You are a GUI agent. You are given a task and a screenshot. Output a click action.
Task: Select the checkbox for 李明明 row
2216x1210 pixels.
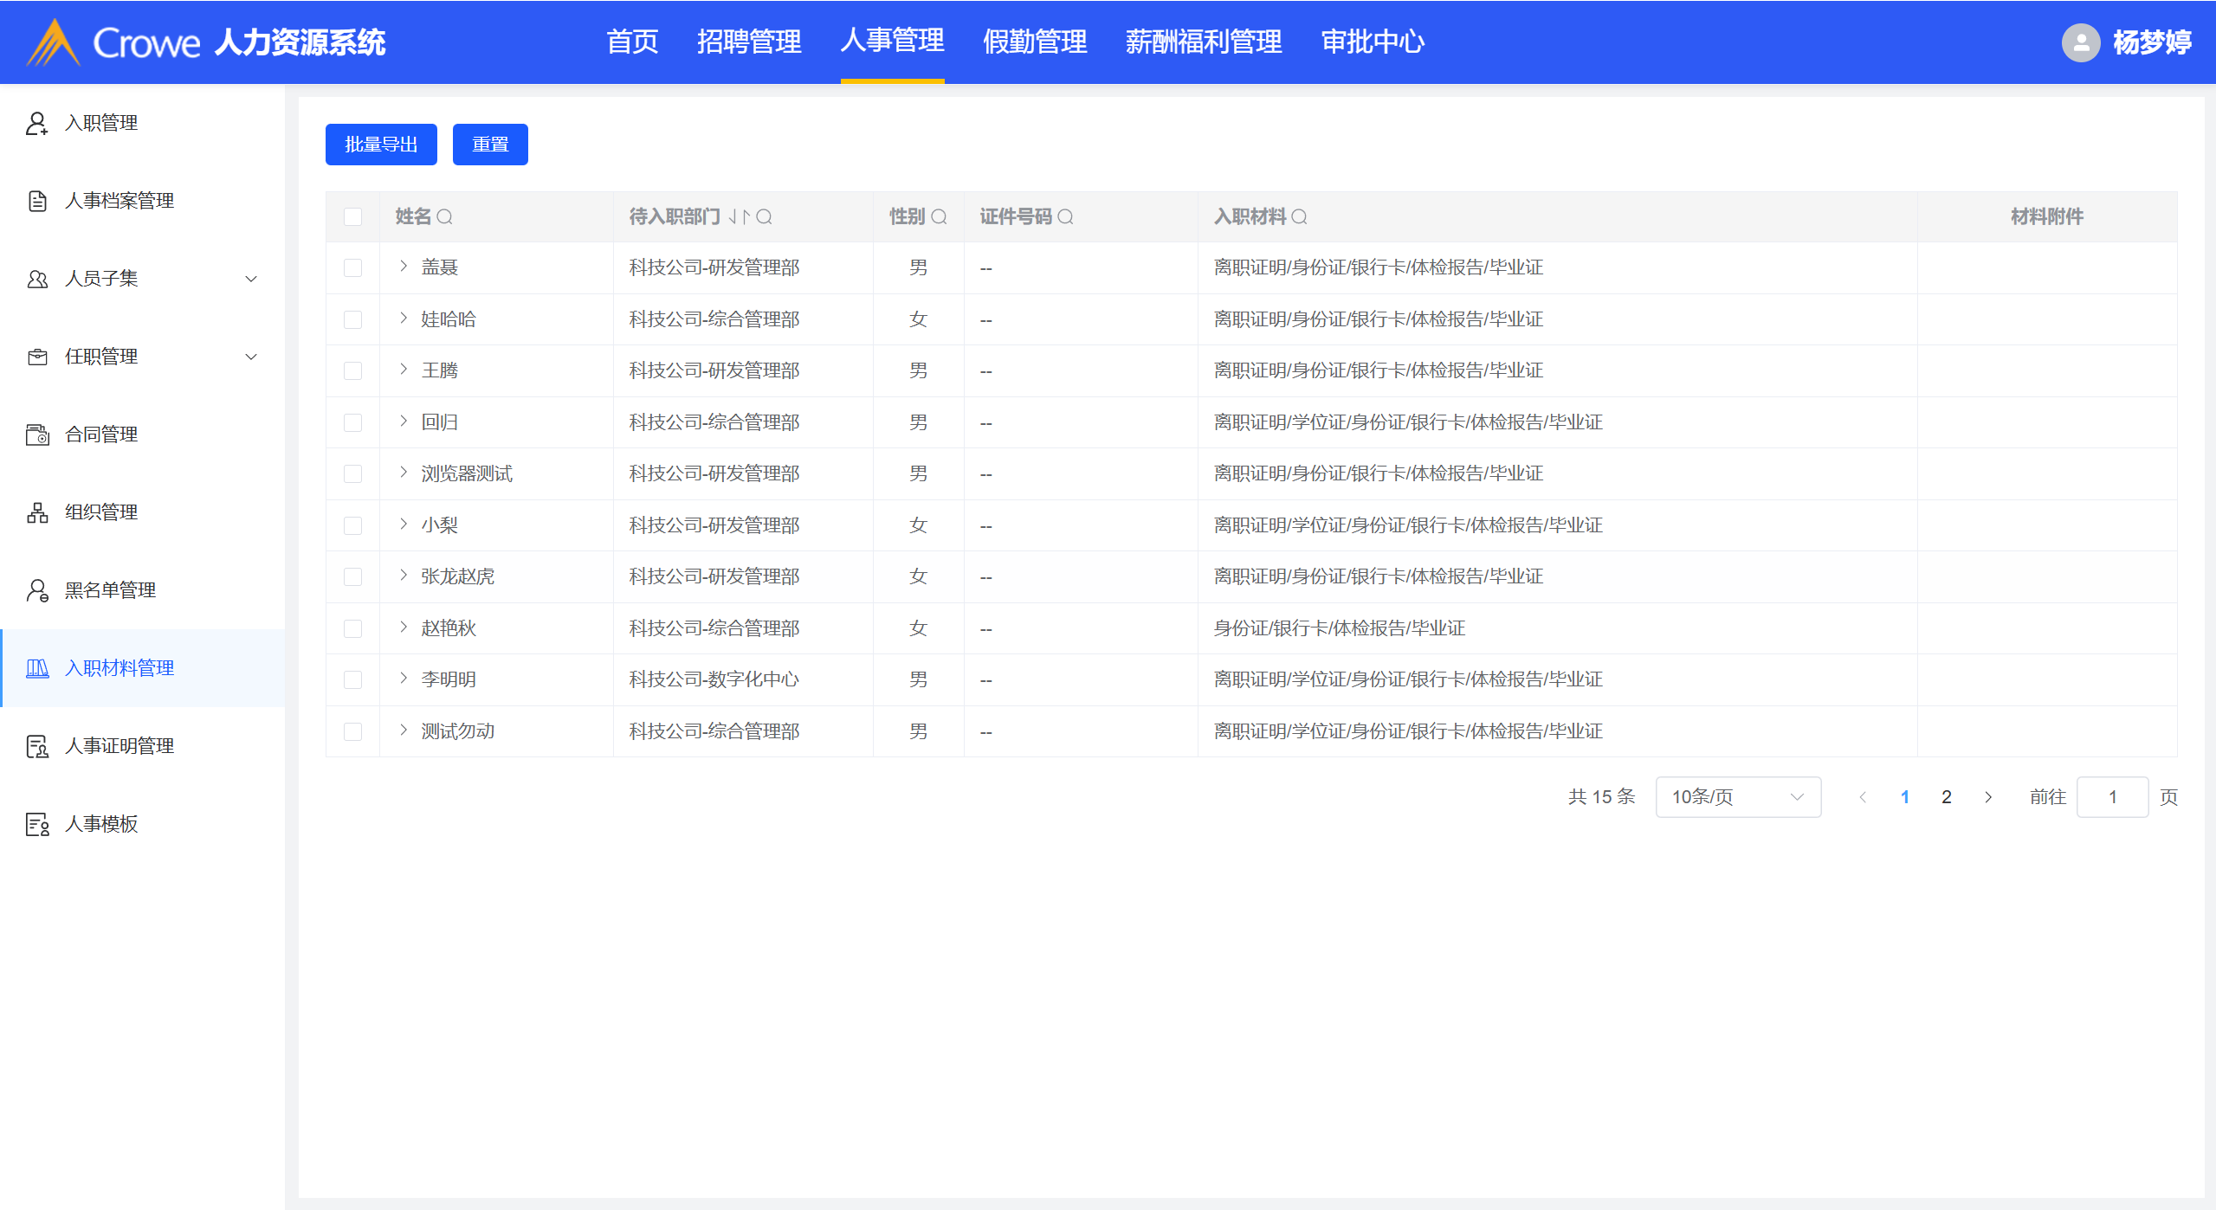pyautogui.click(x=352, y=679)
